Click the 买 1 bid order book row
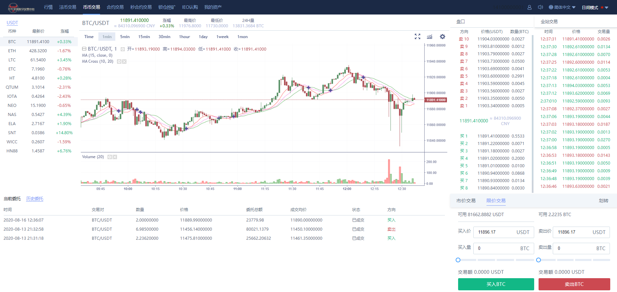Image resolution: width=617 pixels, height=292 pixels. (x=492, y=136)
